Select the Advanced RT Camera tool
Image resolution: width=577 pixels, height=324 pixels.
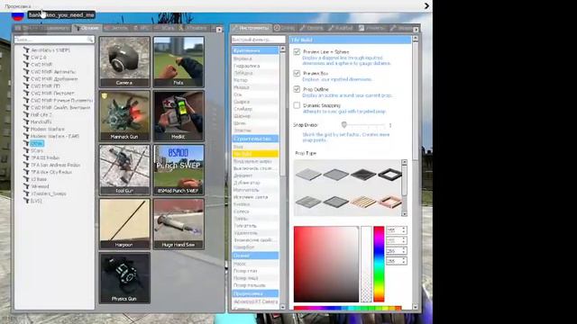(x=255, y=301)
